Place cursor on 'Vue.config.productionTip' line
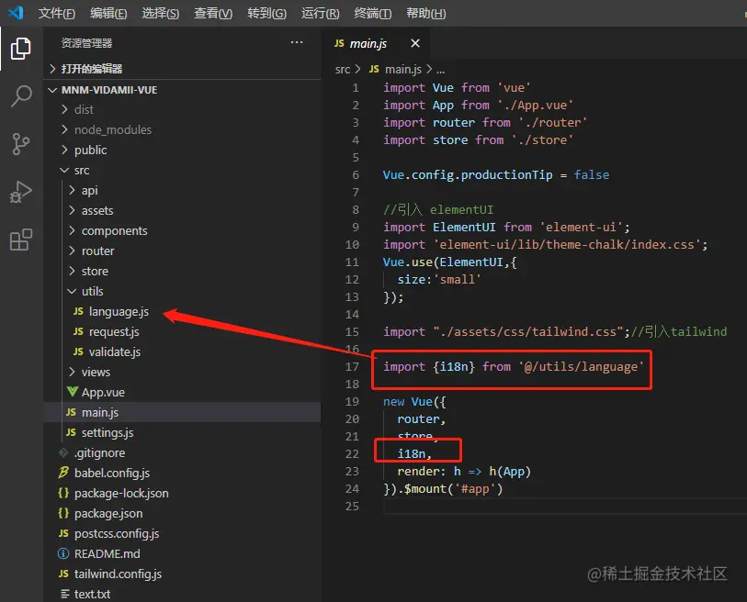Screen dimensions: 747x602 click(x=495, y=174)
